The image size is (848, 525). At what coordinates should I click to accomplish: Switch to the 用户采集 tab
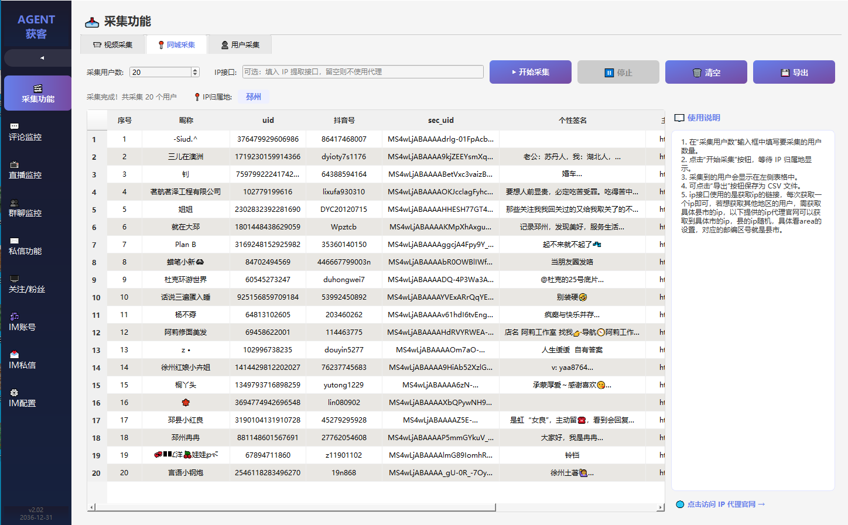click(x=240, y=44)
